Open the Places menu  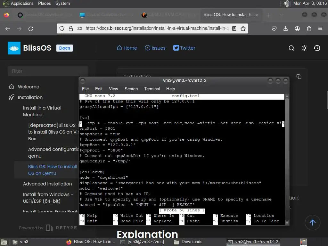coord(44,3)
